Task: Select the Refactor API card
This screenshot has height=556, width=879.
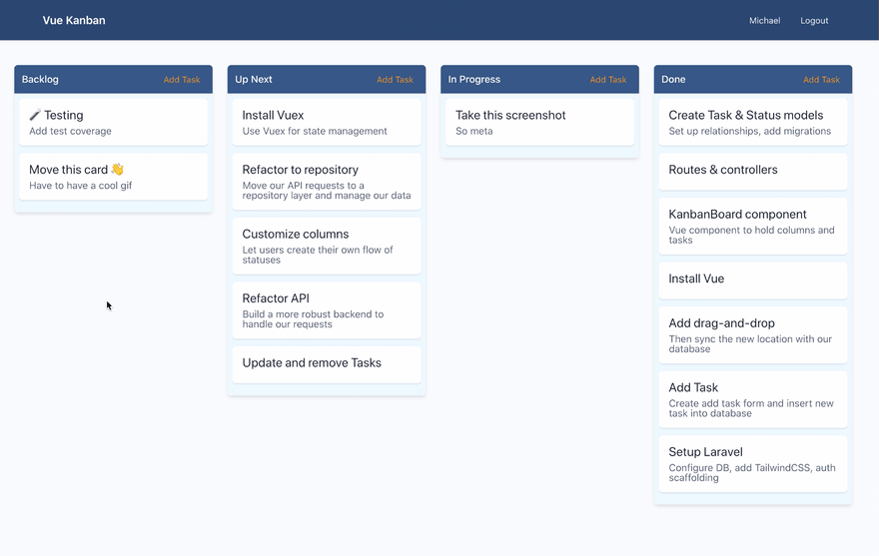Action: click(327, 310)
